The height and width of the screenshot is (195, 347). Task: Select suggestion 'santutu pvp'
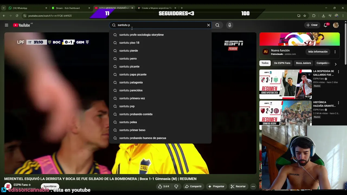pyautogui.click(x=160, y=106)
